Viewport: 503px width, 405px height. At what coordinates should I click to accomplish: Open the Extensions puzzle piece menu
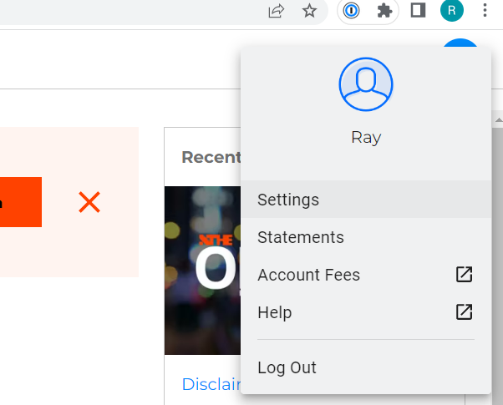click(384, 11)
